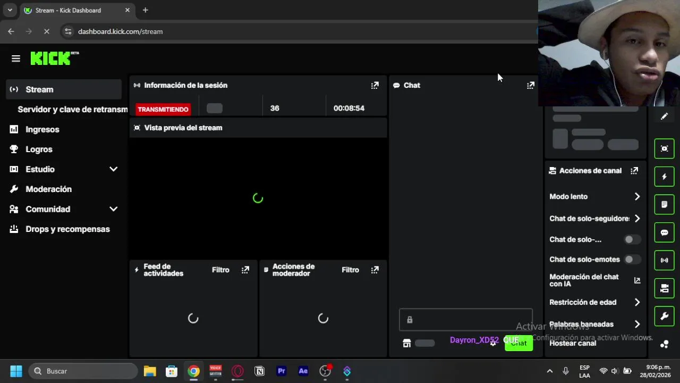Stop page loading in browser toolbar

click(x=46, y=31)
